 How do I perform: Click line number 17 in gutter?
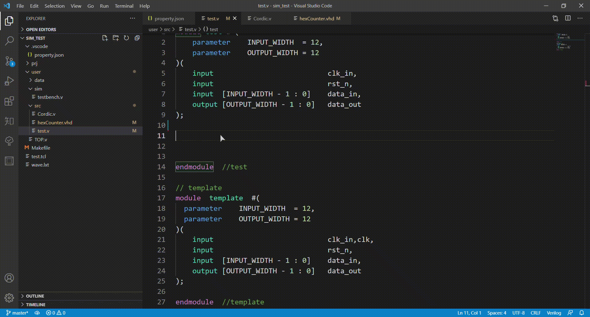(x=161, y=198)
